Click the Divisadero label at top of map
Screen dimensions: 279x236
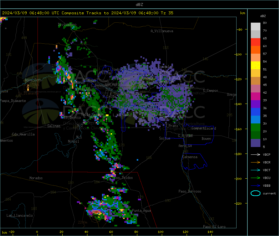coord(67,24)
